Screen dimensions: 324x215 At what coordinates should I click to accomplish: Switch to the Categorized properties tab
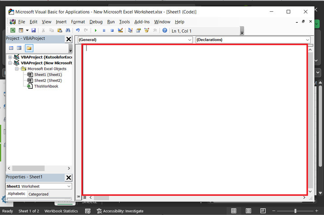click(x=39, y=194)
